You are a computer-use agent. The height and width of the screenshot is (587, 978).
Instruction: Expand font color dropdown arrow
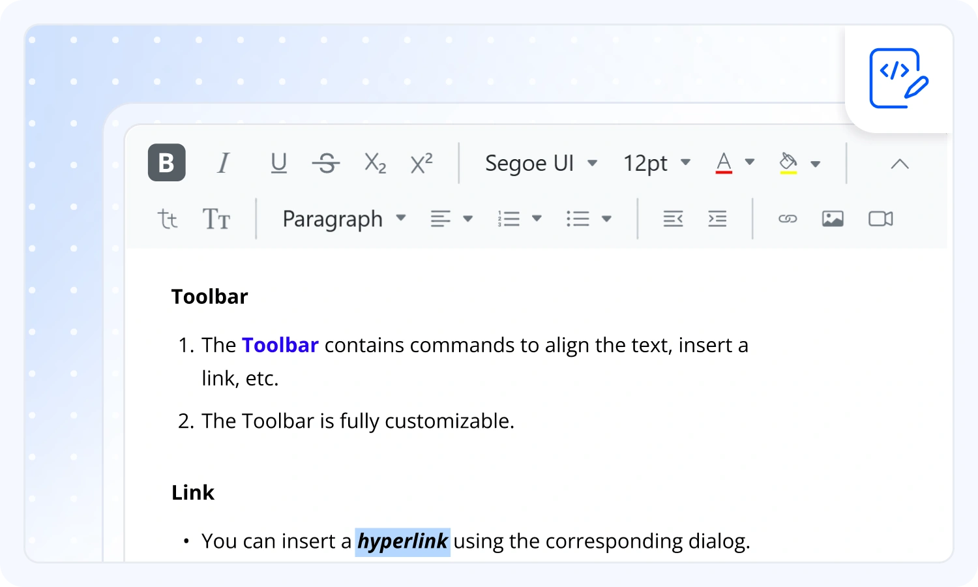750,162
